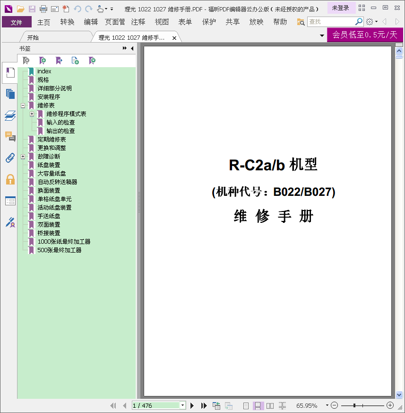Enable single page view mode
405x413 pixels.
(x=246, y=406)
